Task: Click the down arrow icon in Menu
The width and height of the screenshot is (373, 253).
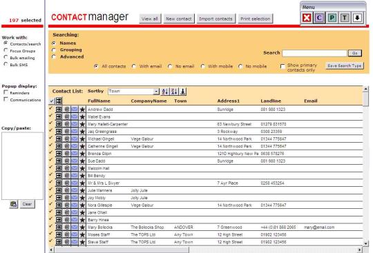Action: tap(357, 18)
